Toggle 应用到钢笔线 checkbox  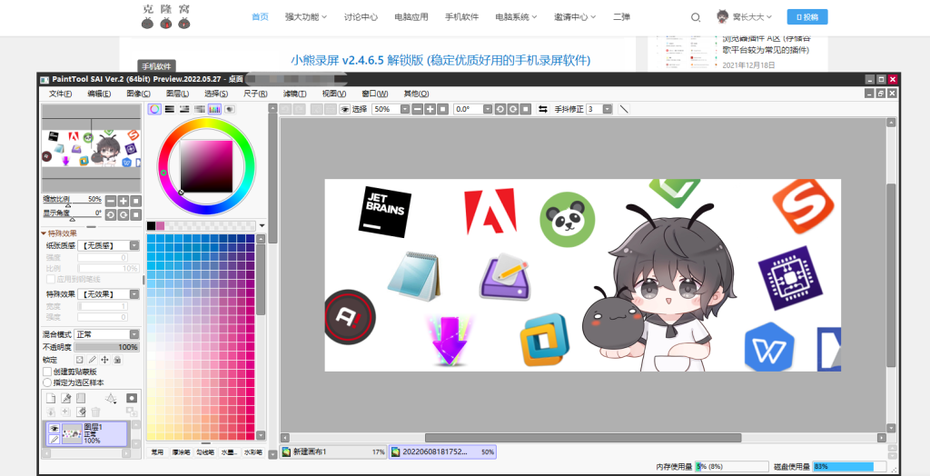tap(51, 279)
